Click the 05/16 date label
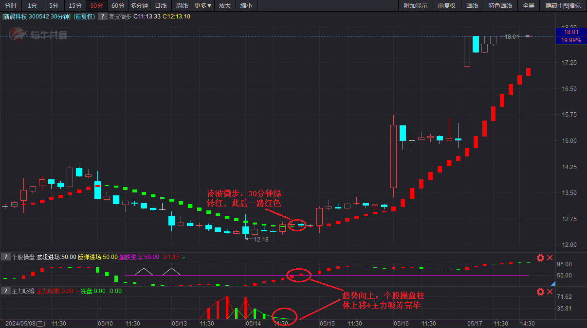 (x=402, y=323)
